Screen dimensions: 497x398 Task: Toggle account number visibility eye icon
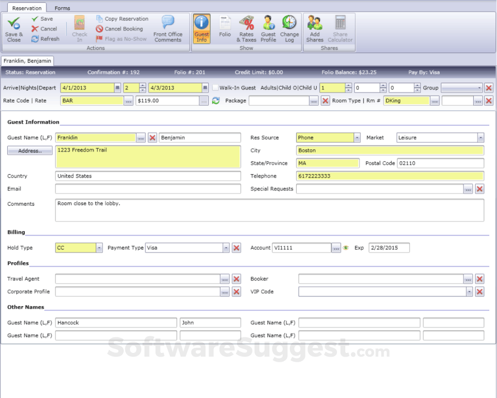pos(346,248)
